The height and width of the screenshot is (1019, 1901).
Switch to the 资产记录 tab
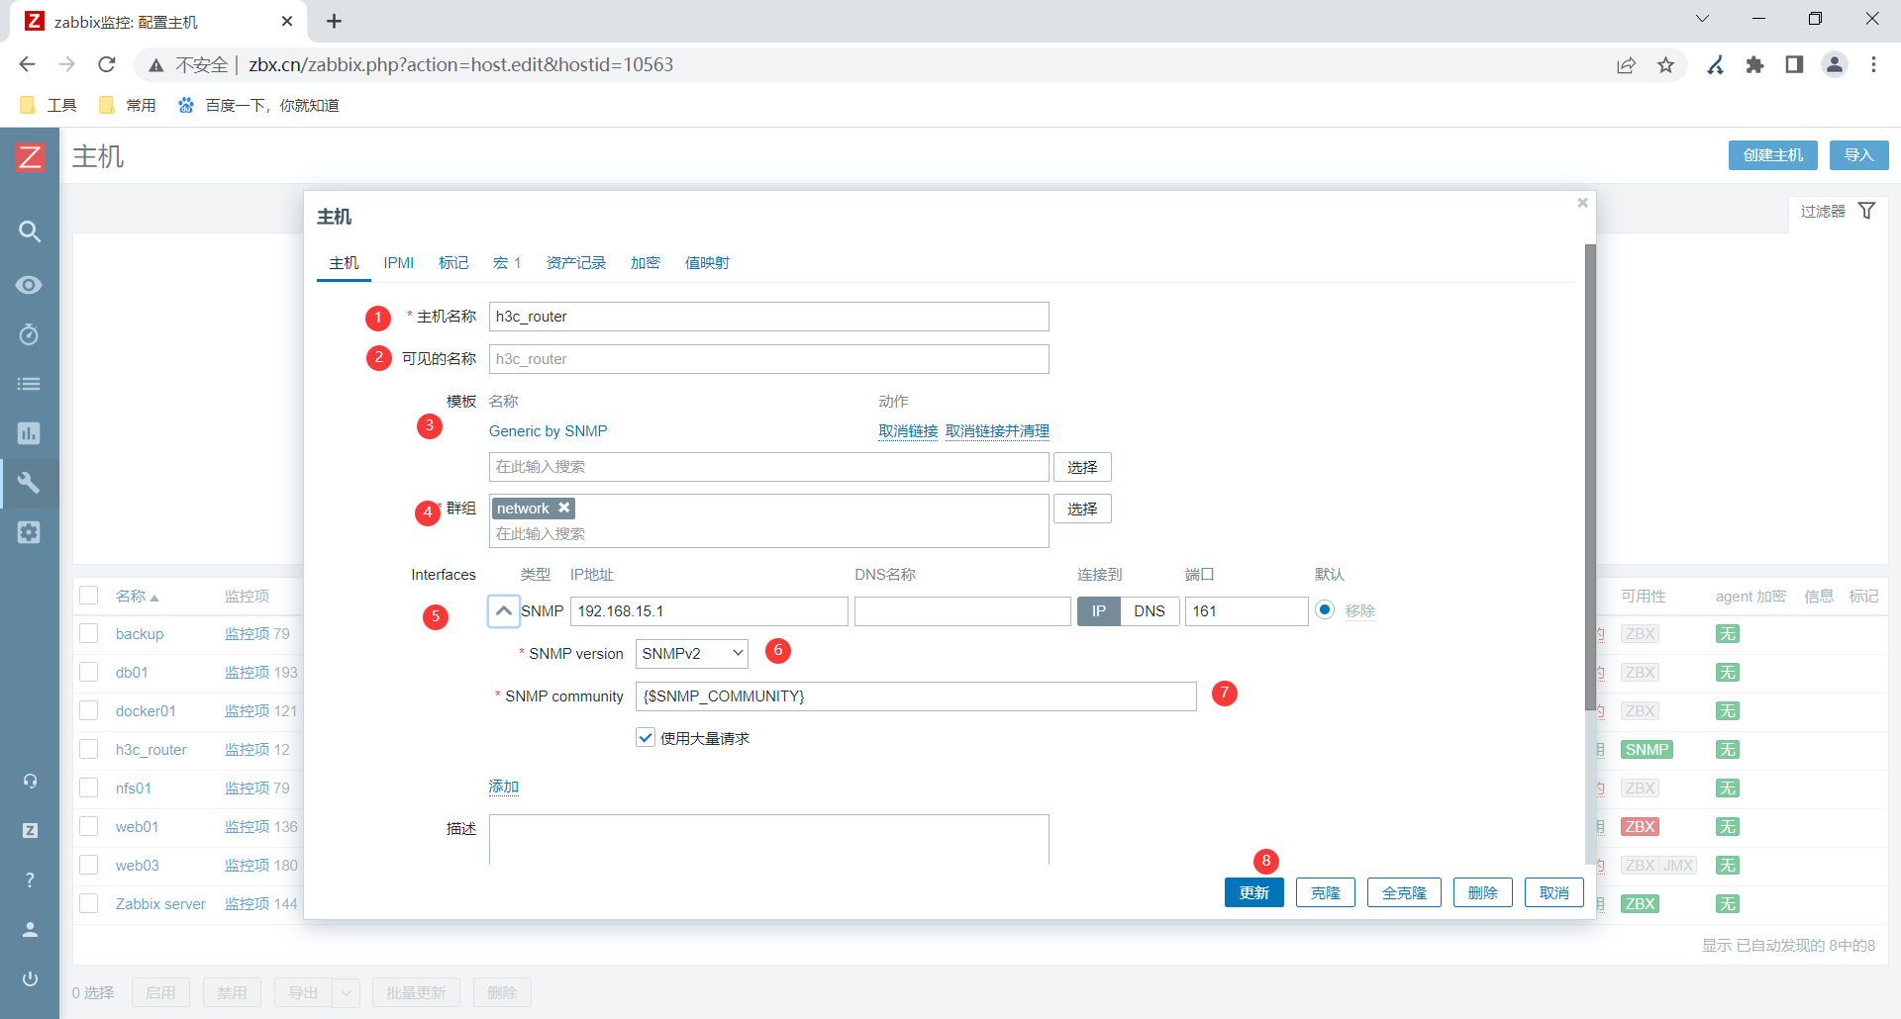[x=576, y=263]
